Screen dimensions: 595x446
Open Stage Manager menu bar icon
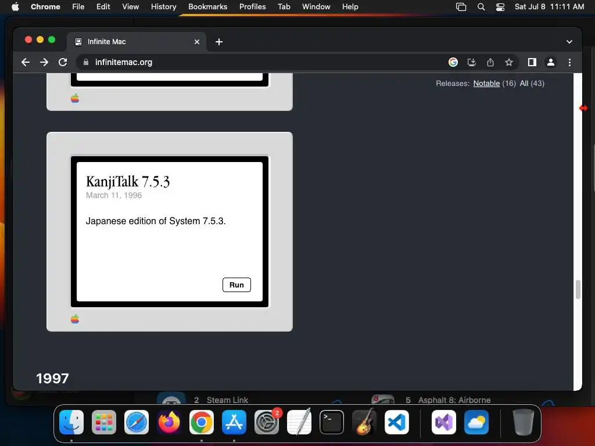point(461,7)
